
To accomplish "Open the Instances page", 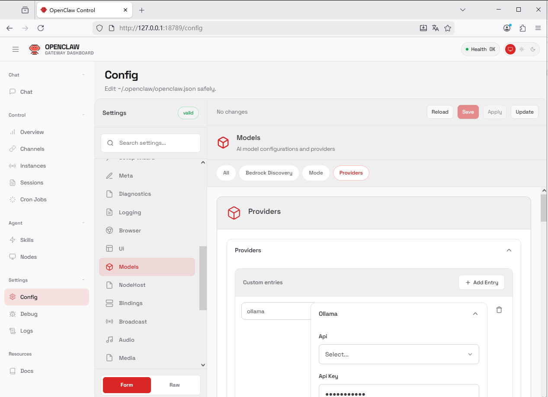I will pyautogui.click(x=47, y=165).
